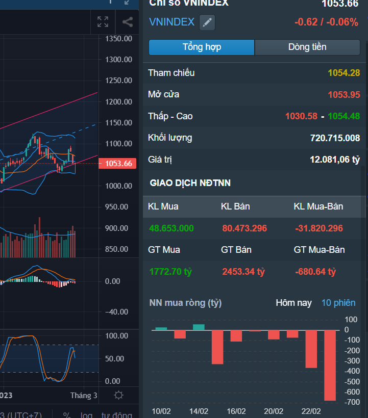368x418 pixels.
Task: Open the timezone (UTC+7) selector
Action: 20,414
